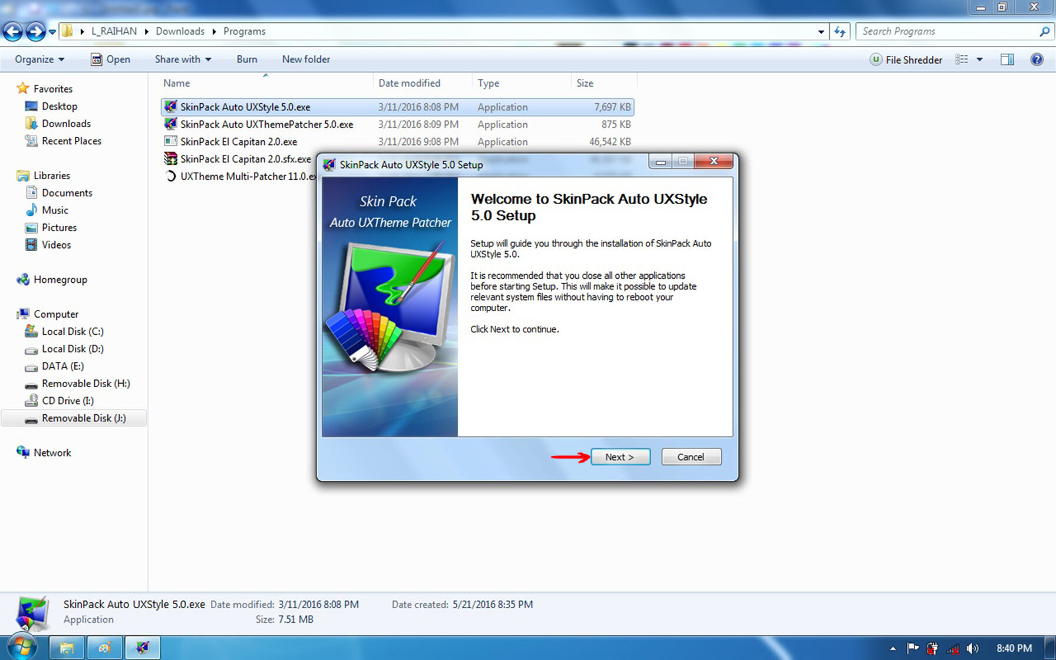This screenshot has width=1056, height=660.
Task: Click L_RAIHAN in the address breadcrumb
Action: click(x=114, y=31)
